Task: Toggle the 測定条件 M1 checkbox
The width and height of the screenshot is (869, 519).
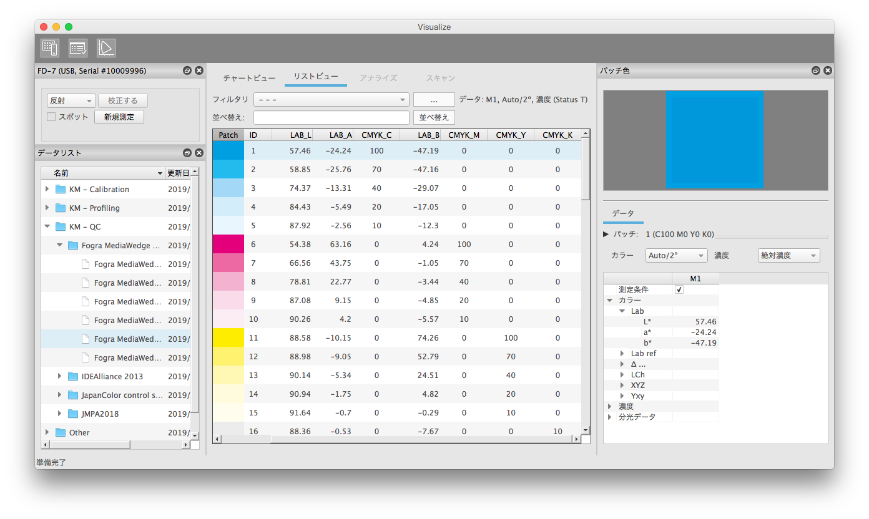Action: tap(679, 290)
